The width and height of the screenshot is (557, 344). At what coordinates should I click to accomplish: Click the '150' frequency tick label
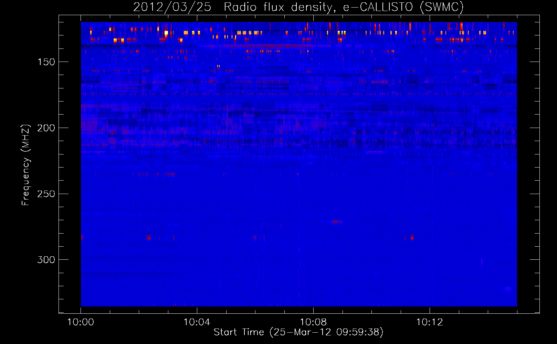pos(46,62)
